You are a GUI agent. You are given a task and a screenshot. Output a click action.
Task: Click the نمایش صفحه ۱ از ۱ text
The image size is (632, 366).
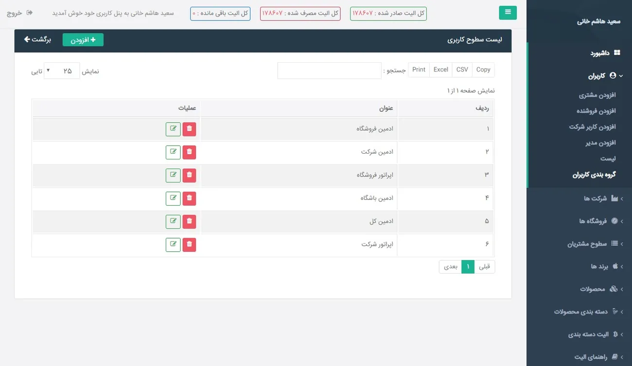[471, 90]
